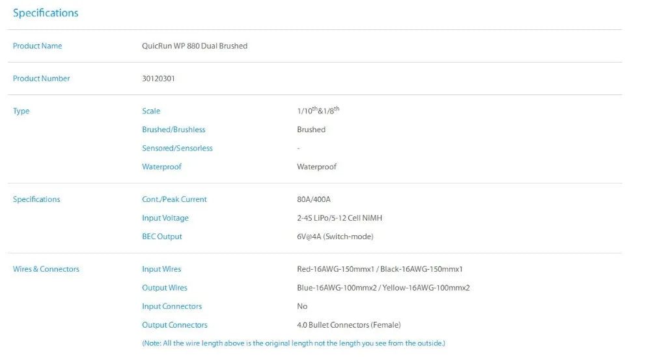Click the Type section label
Screen dimensions: 651x357
pyautogui.click(x=21, y=111)
